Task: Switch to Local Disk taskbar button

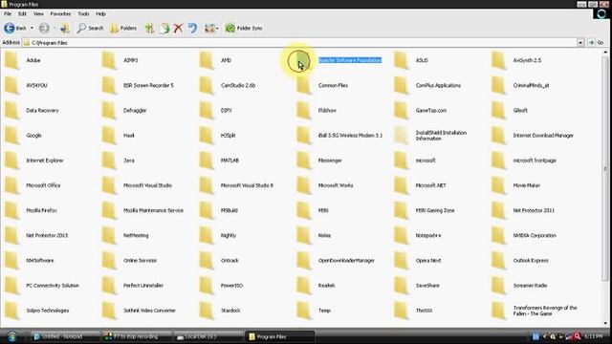Action: (x=208, y=336)
